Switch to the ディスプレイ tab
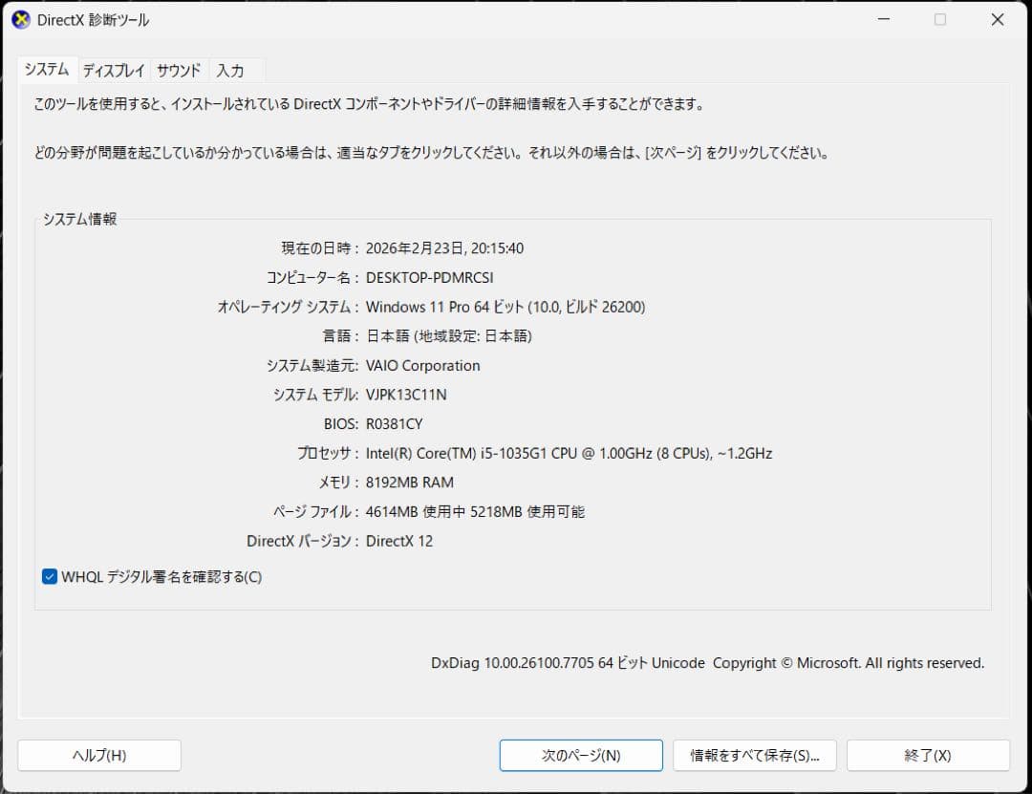 [114, 70]
